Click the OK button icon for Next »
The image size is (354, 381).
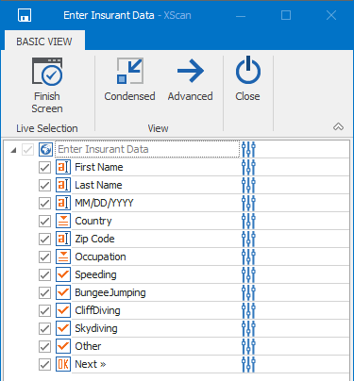point(63,364)
